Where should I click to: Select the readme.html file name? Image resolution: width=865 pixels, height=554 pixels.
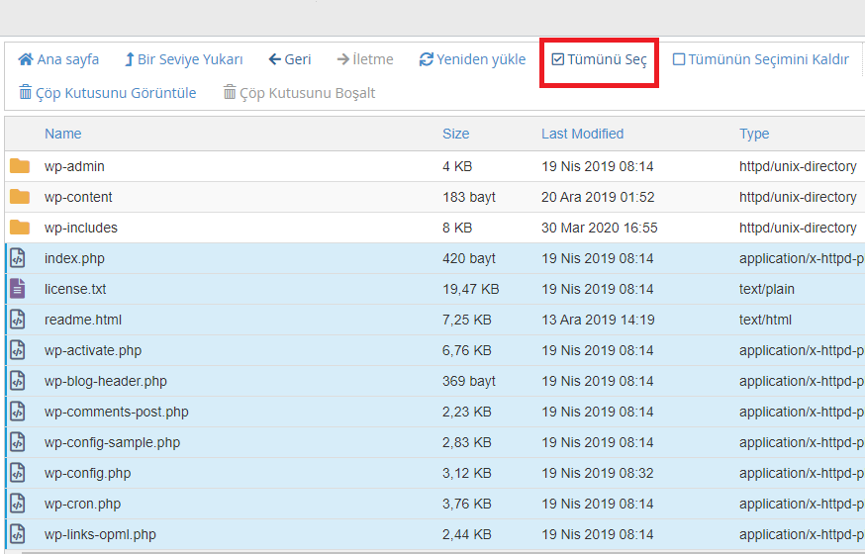coord(83,320)
